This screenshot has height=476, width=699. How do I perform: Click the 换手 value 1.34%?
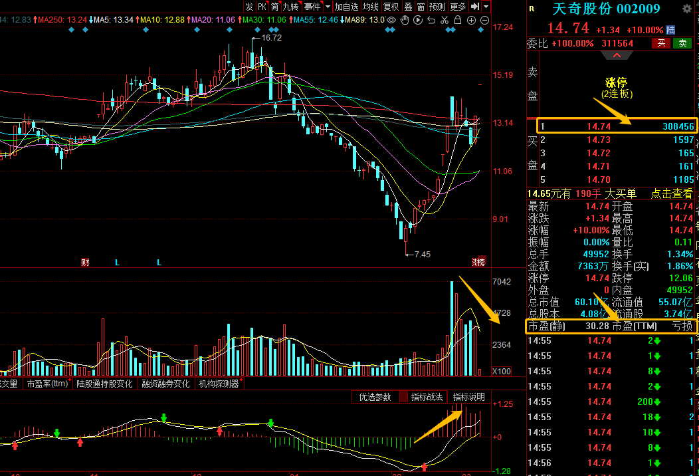coord(680,254)
